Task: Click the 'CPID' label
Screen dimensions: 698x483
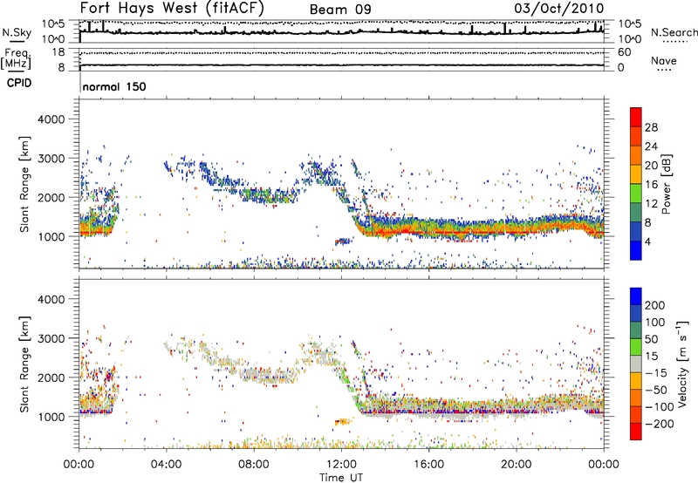Action: click(x=19, y=83)
